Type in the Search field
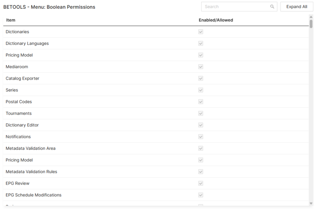 pyautogui.click(x=236, y=7)
